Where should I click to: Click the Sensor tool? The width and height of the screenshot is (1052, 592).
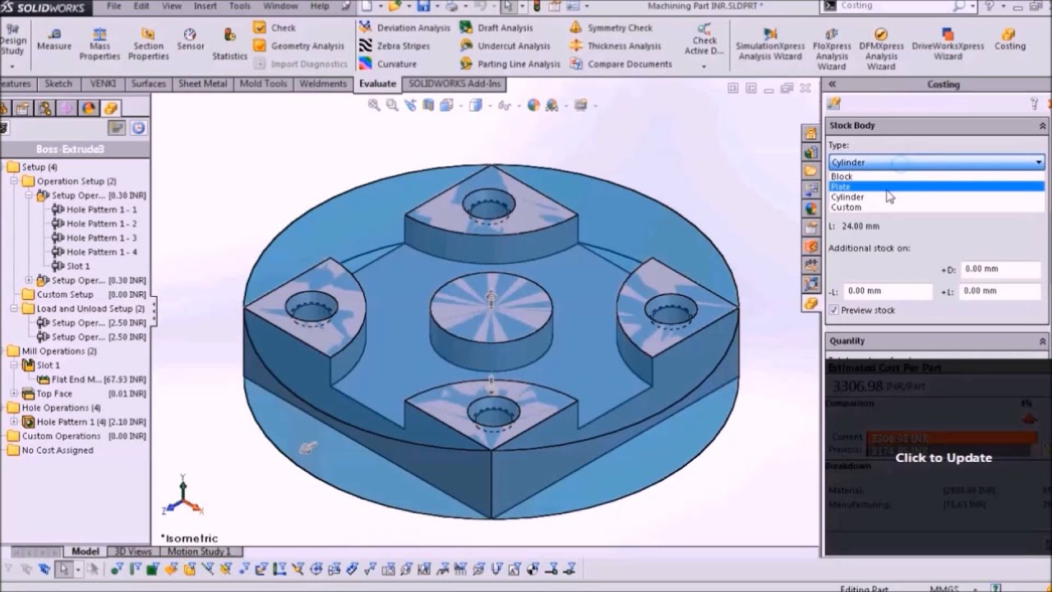pos(190,40)
